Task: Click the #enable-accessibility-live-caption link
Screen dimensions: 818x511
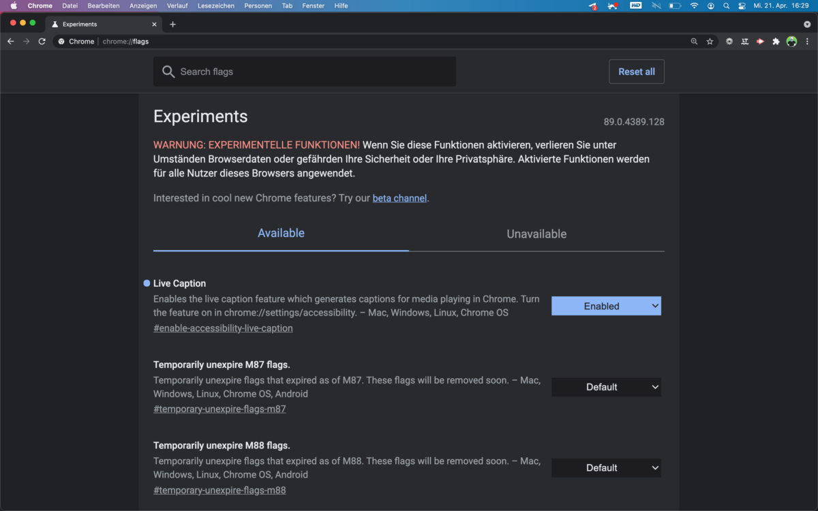Action: pos(223,328)
